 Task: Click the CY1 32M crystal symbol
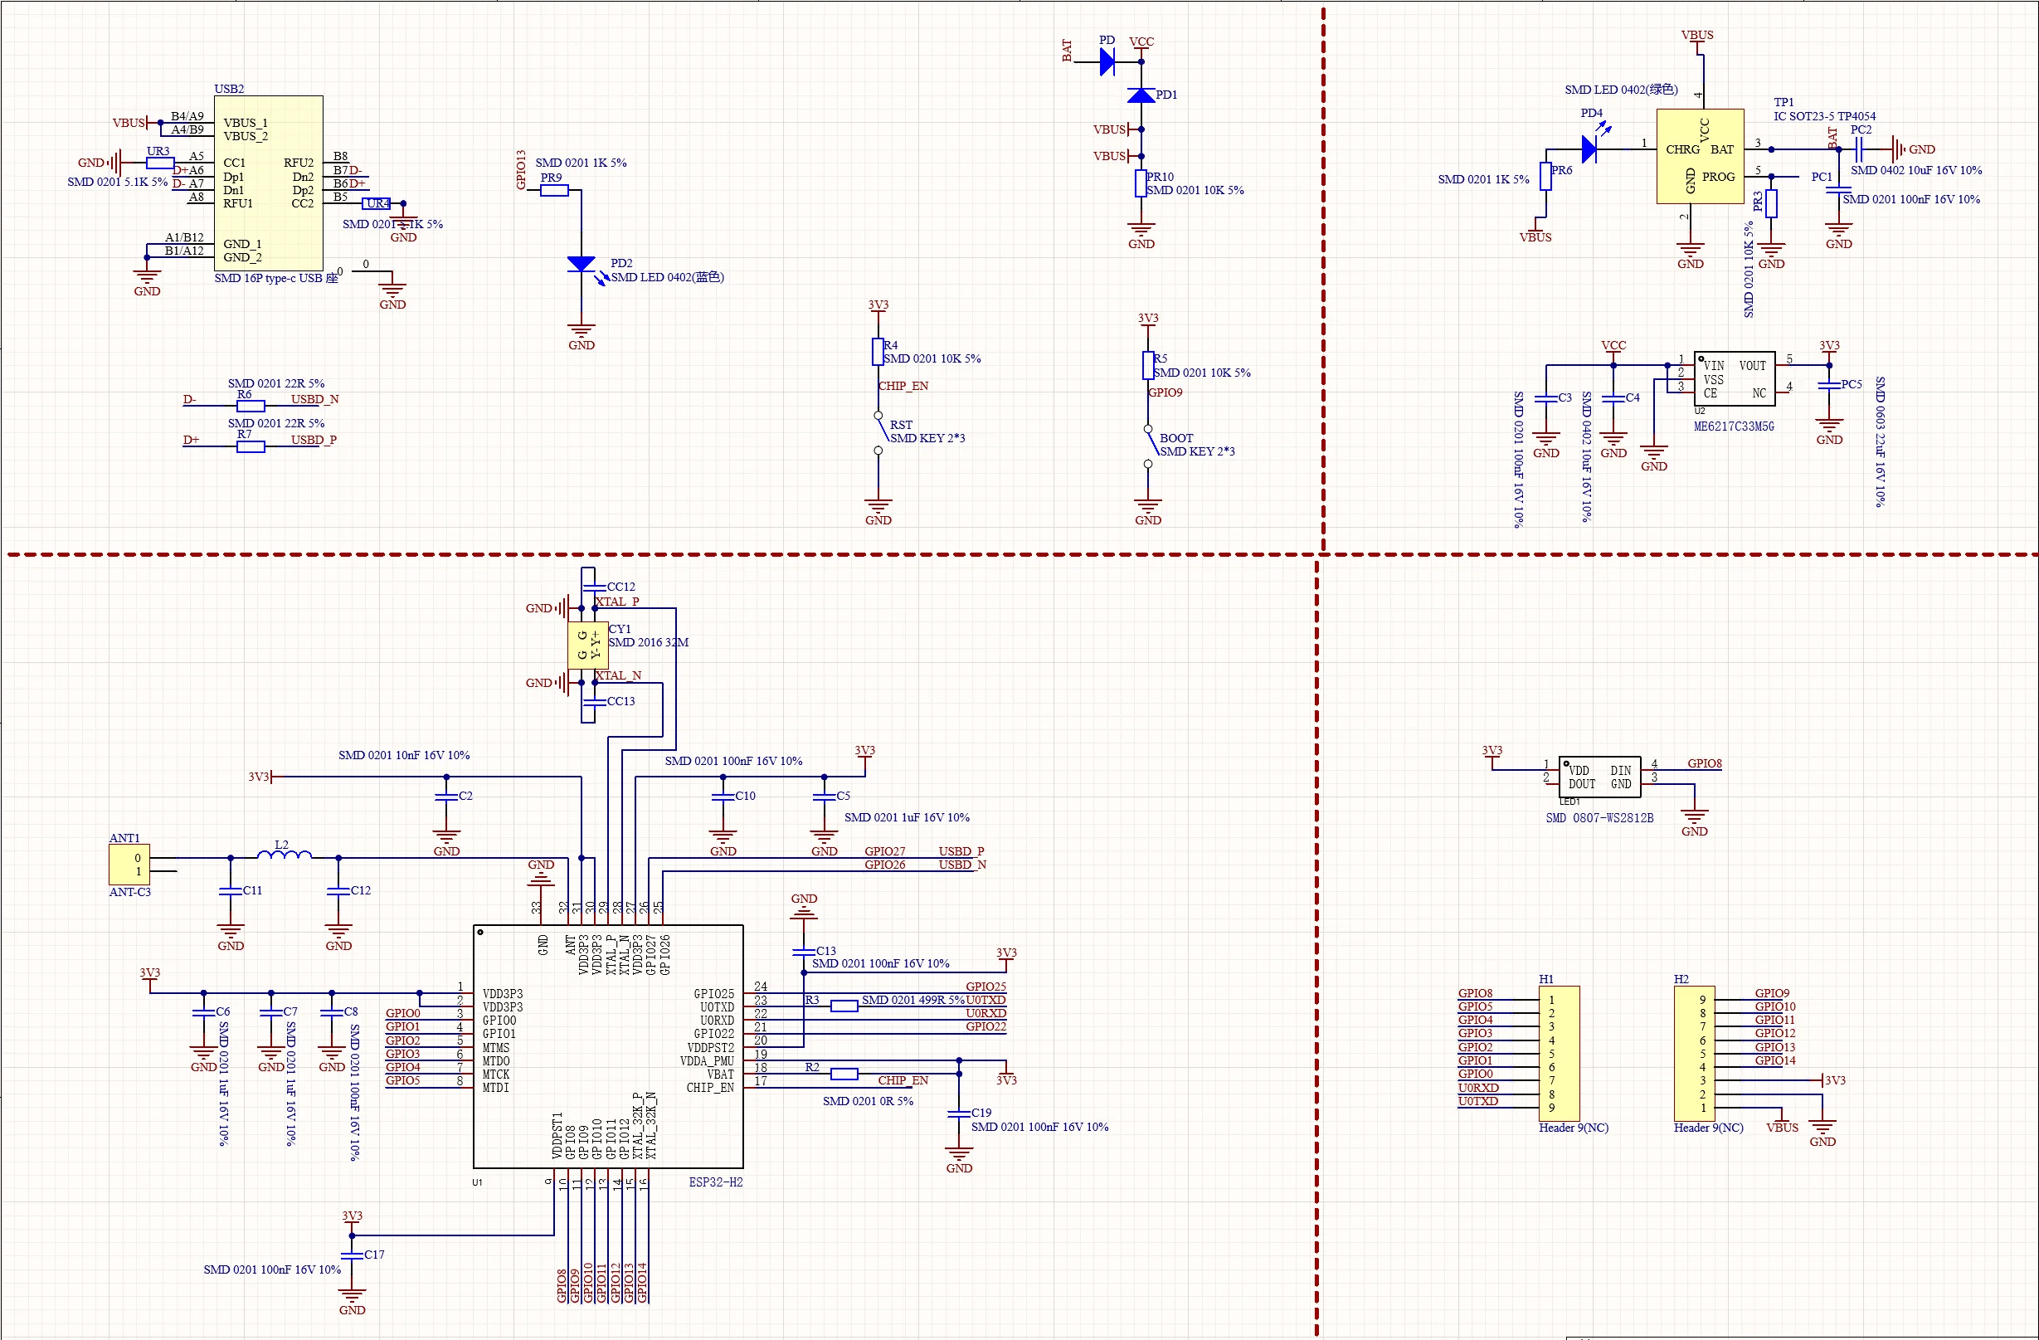589,646
